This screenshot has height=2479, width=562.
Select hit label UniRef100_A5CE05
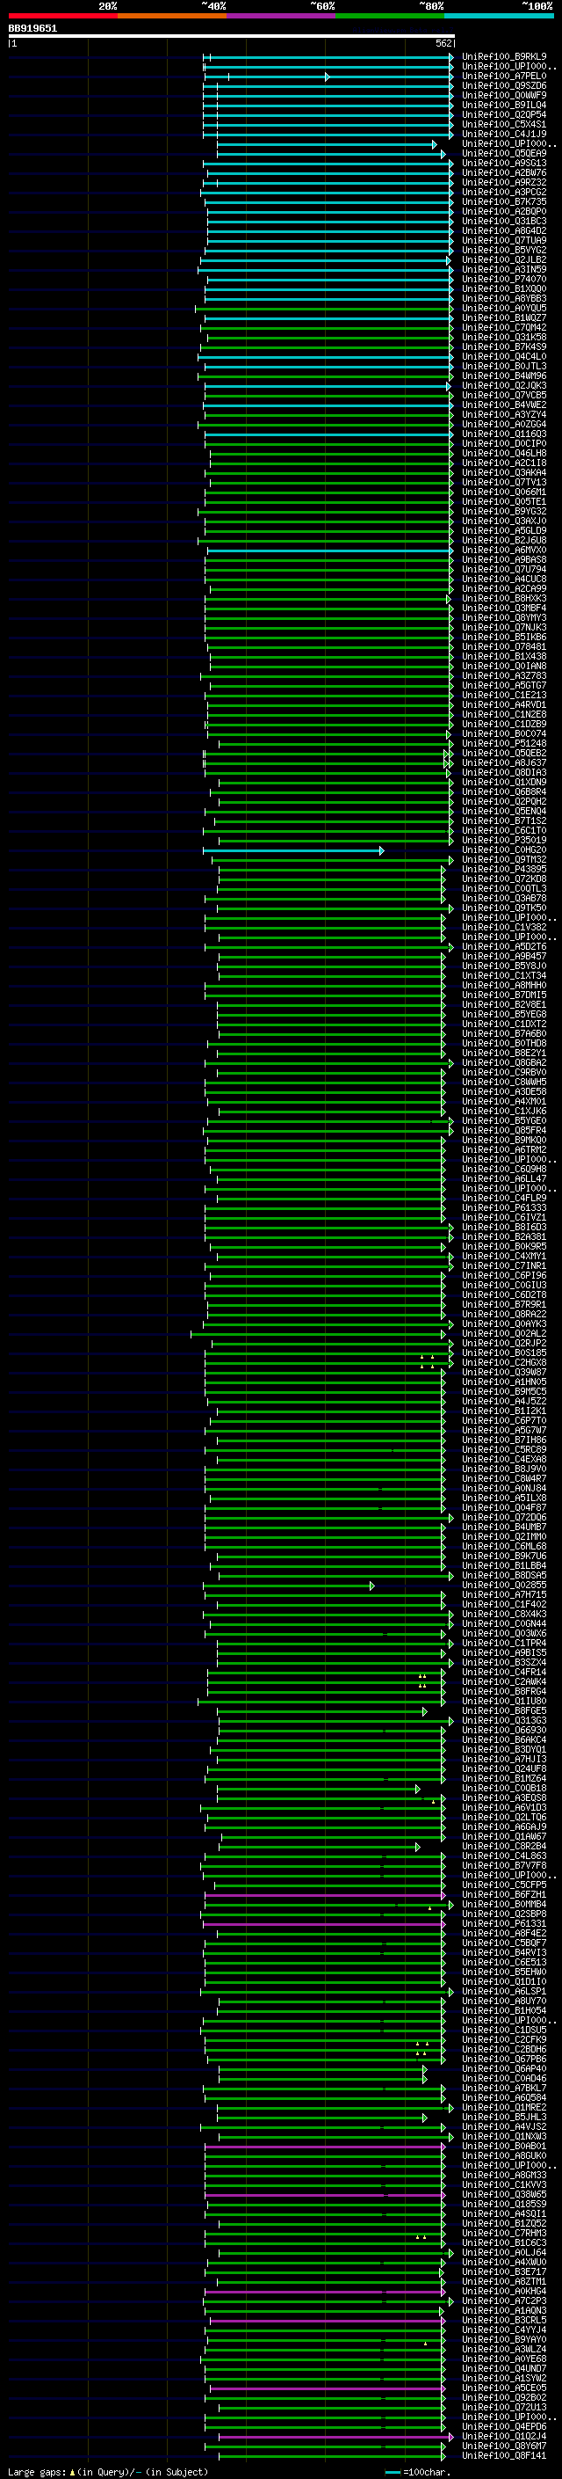tap(504, 2388)
